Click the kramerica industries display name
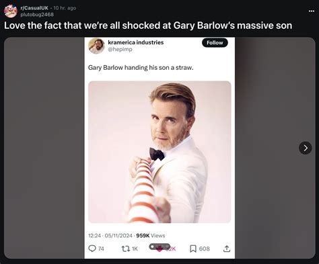319x264 pixels. pyautogui.click(x=136, y=42)
